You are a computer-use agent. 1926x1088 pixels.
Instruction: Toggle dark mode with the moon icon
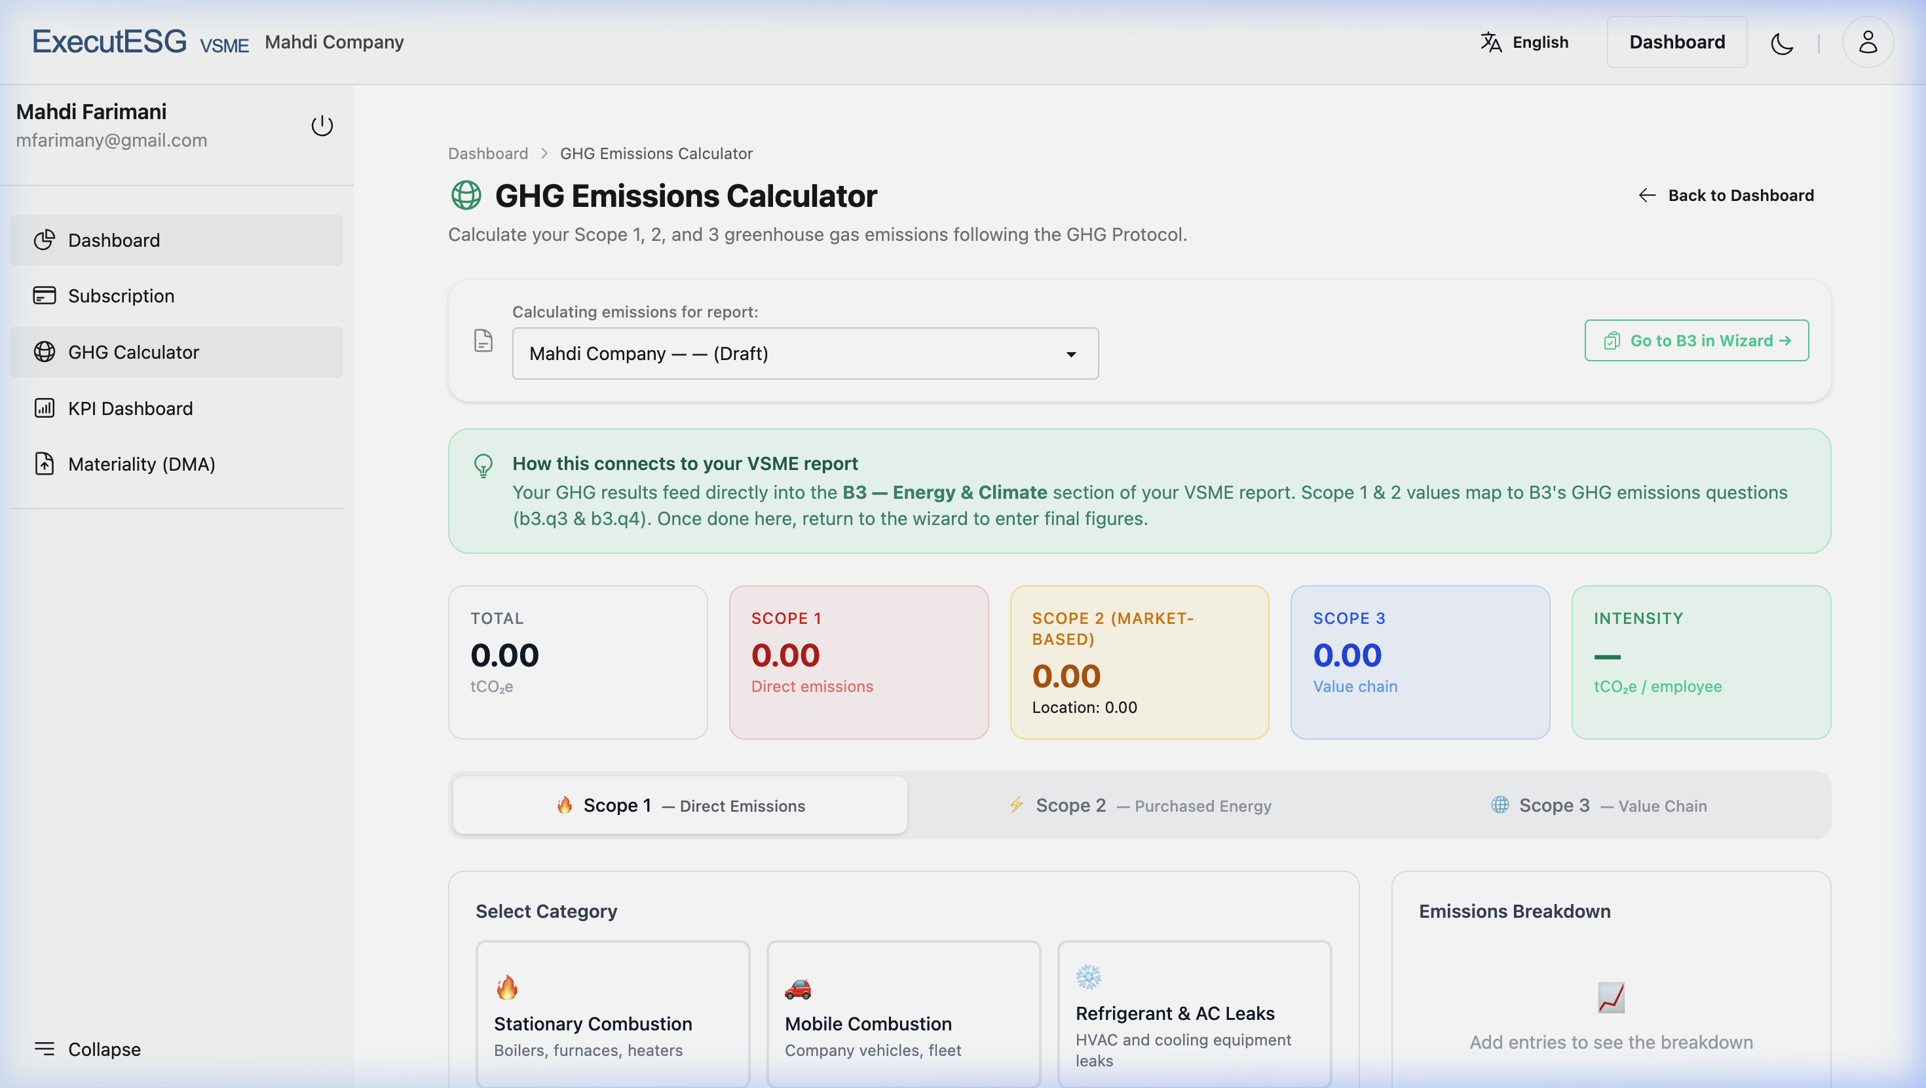pos(1782,43)
